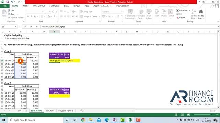Image resolution: width=220 pixels, height=123 pixels.
Task: Click the Cut scissors command
Action: [x=11, y=10]
